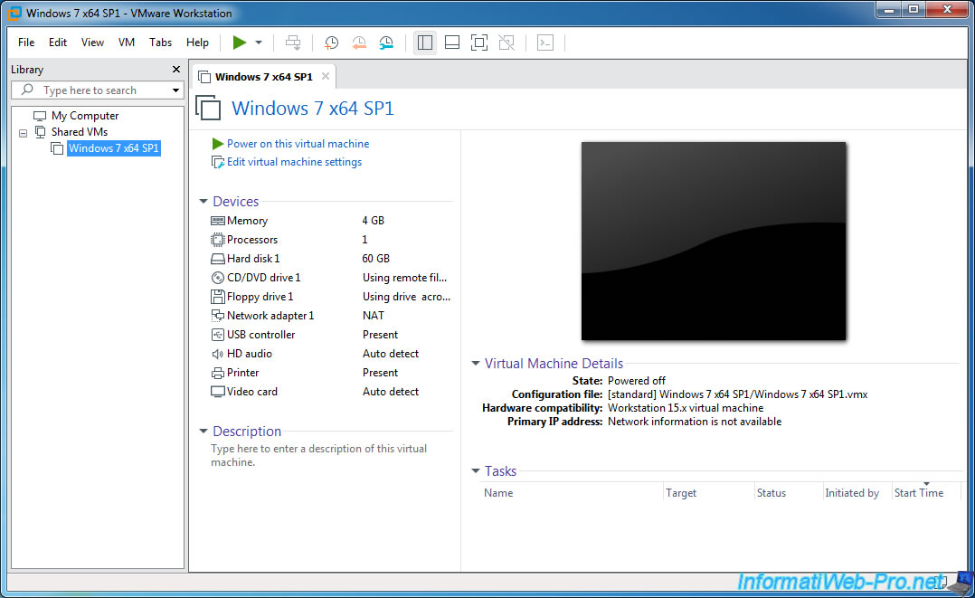Image resolution: width=975 pixels, height=598 pixels.
Task: Sort tasks by Name column header
Action: click(x=498, y=493)
